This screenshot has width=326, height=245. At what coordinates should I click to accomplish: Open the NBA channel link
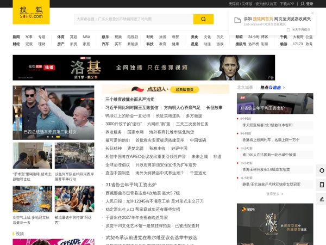(x=86, y=37)
